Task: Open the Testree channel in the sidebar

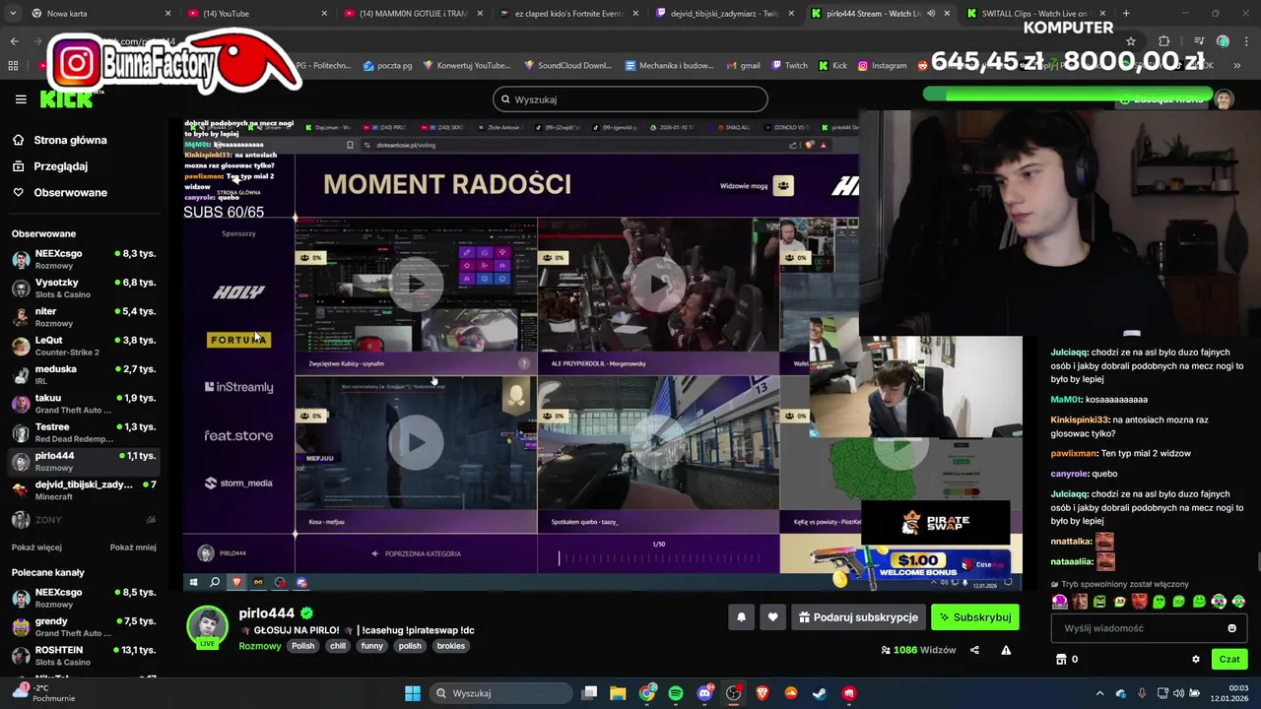Action: click(84, 432)
